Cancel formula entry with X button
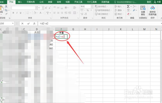This screenshot has height=103, width=162. tap(23, 23)
